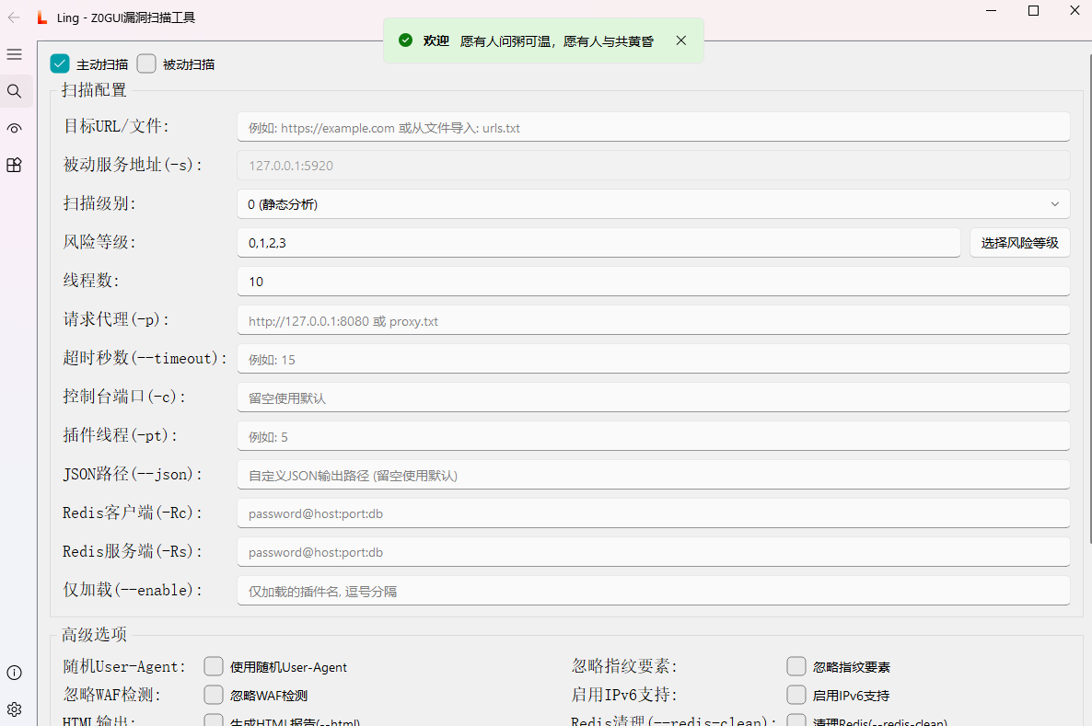Click the 忽略指纹要素: label
This screenshot has height=726, width=1092.
tap(624, 666)
